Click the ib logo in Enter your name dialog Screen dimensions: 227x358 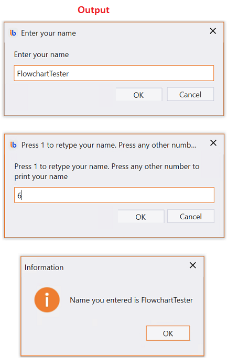(13, 33)
